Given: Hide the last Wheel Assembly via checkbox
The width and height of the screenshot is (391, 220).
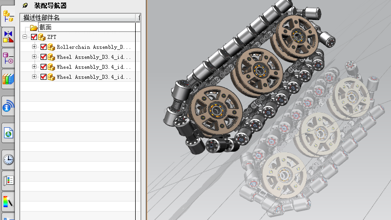Looking at the screenshot, I should (43, 77).
